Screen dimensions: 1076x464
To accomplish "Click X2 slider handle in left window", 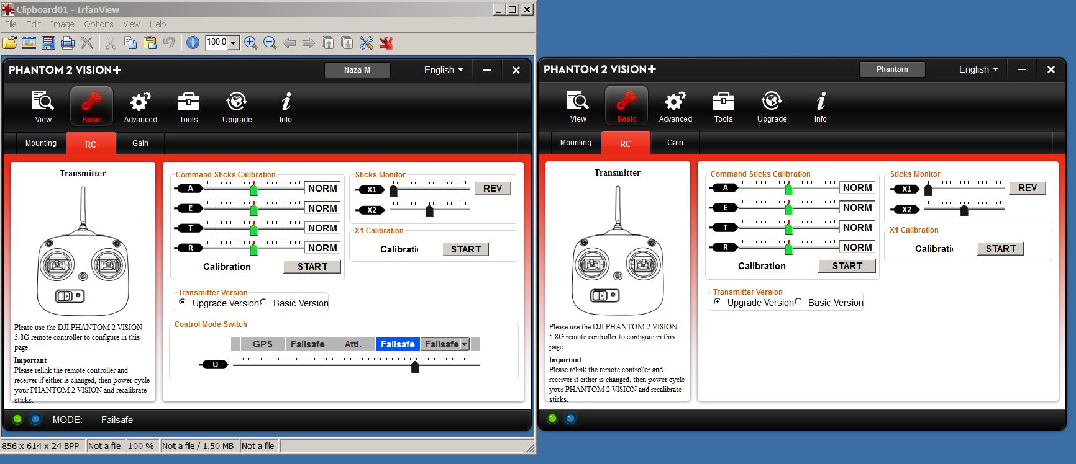I will coord(429,211).
